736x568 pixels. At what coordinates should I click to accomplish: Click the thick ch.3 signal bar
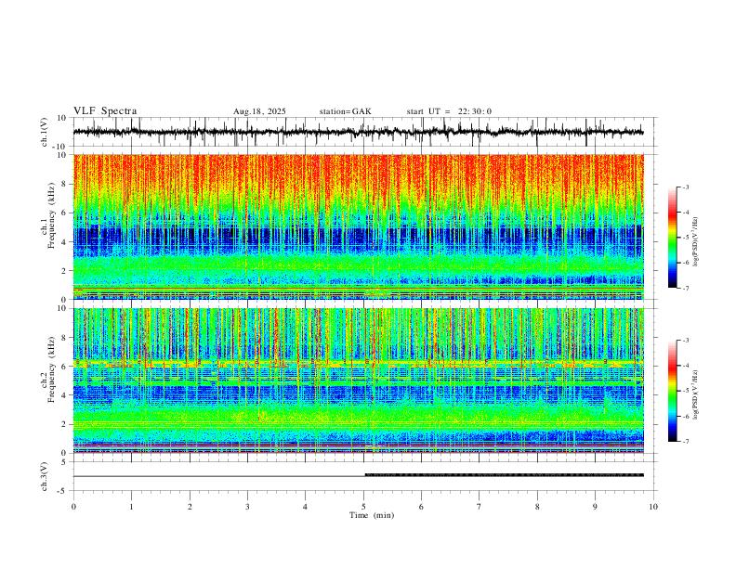[504, 475]
